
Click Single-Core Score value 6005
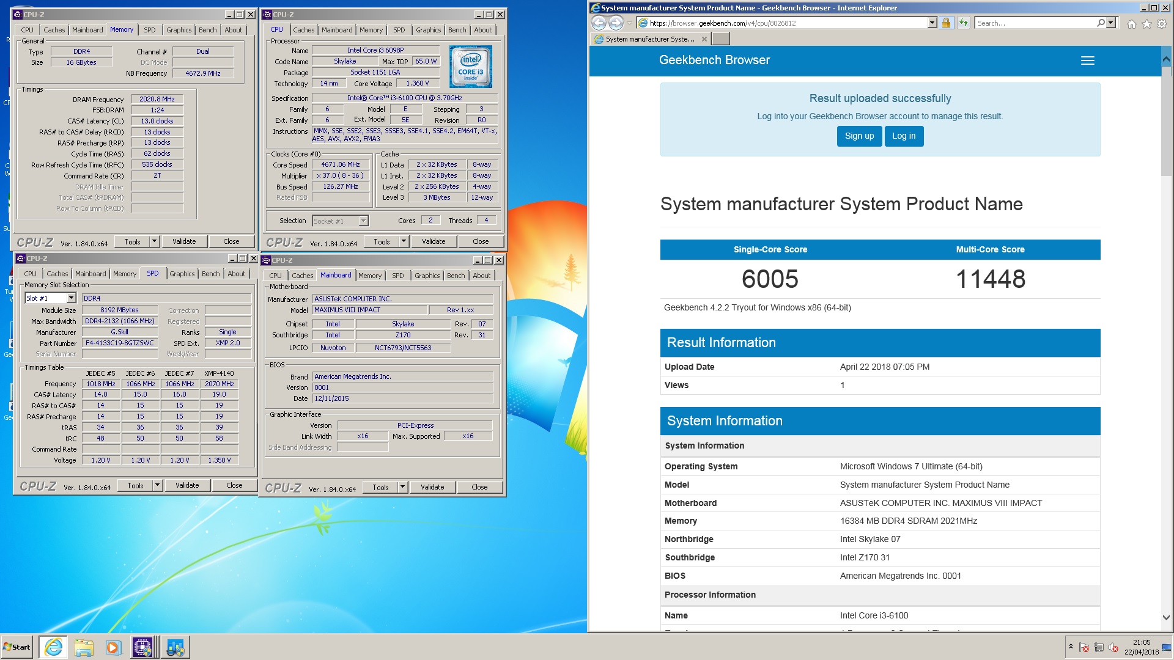coord(770,279)
